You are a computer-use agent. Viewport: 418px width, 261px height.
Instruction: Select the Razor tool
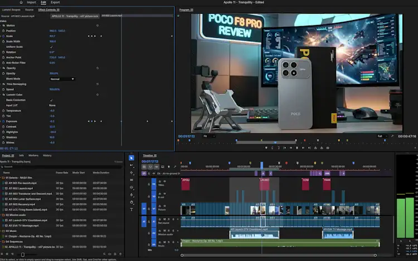pyautogui.click(x=132, y=180)
